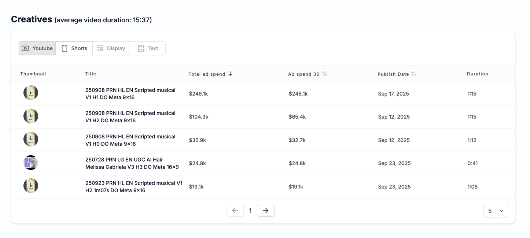This screenshot has height=238, width=530.
Task: Go to next page arrow
Action: (266, 211)
